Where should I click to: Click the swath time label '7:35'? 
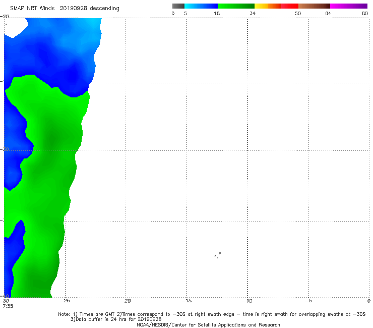click(8, 306)
